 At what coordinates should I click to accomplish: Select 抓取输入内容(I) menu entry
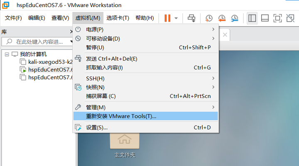145,68
